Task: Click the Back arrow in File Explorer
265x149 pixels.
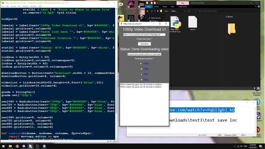Action: point(147,11)
